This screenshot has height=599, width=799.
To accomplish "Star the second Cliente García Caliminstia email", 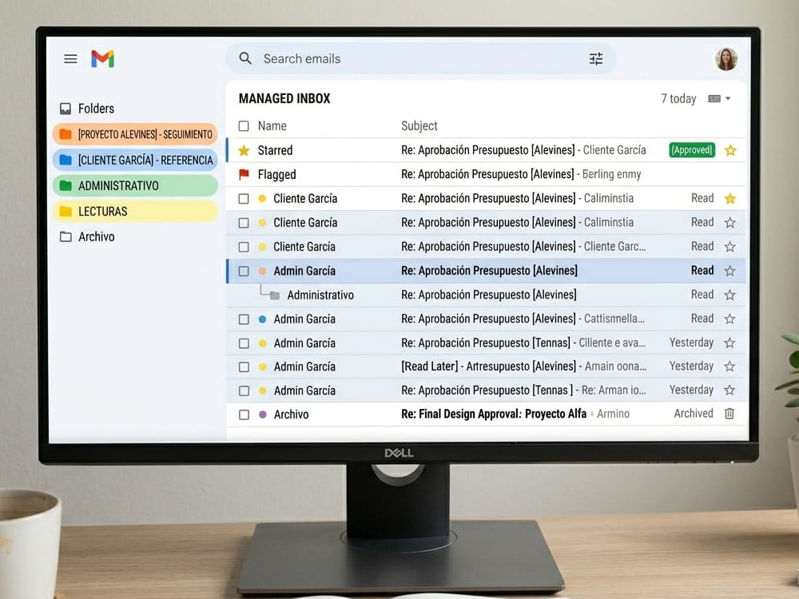I will [x=729, y=223].
